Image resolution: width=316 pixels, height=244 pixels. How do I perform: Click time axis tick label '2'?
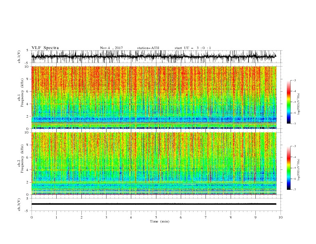pyautogui.click(x=81, y=217)
